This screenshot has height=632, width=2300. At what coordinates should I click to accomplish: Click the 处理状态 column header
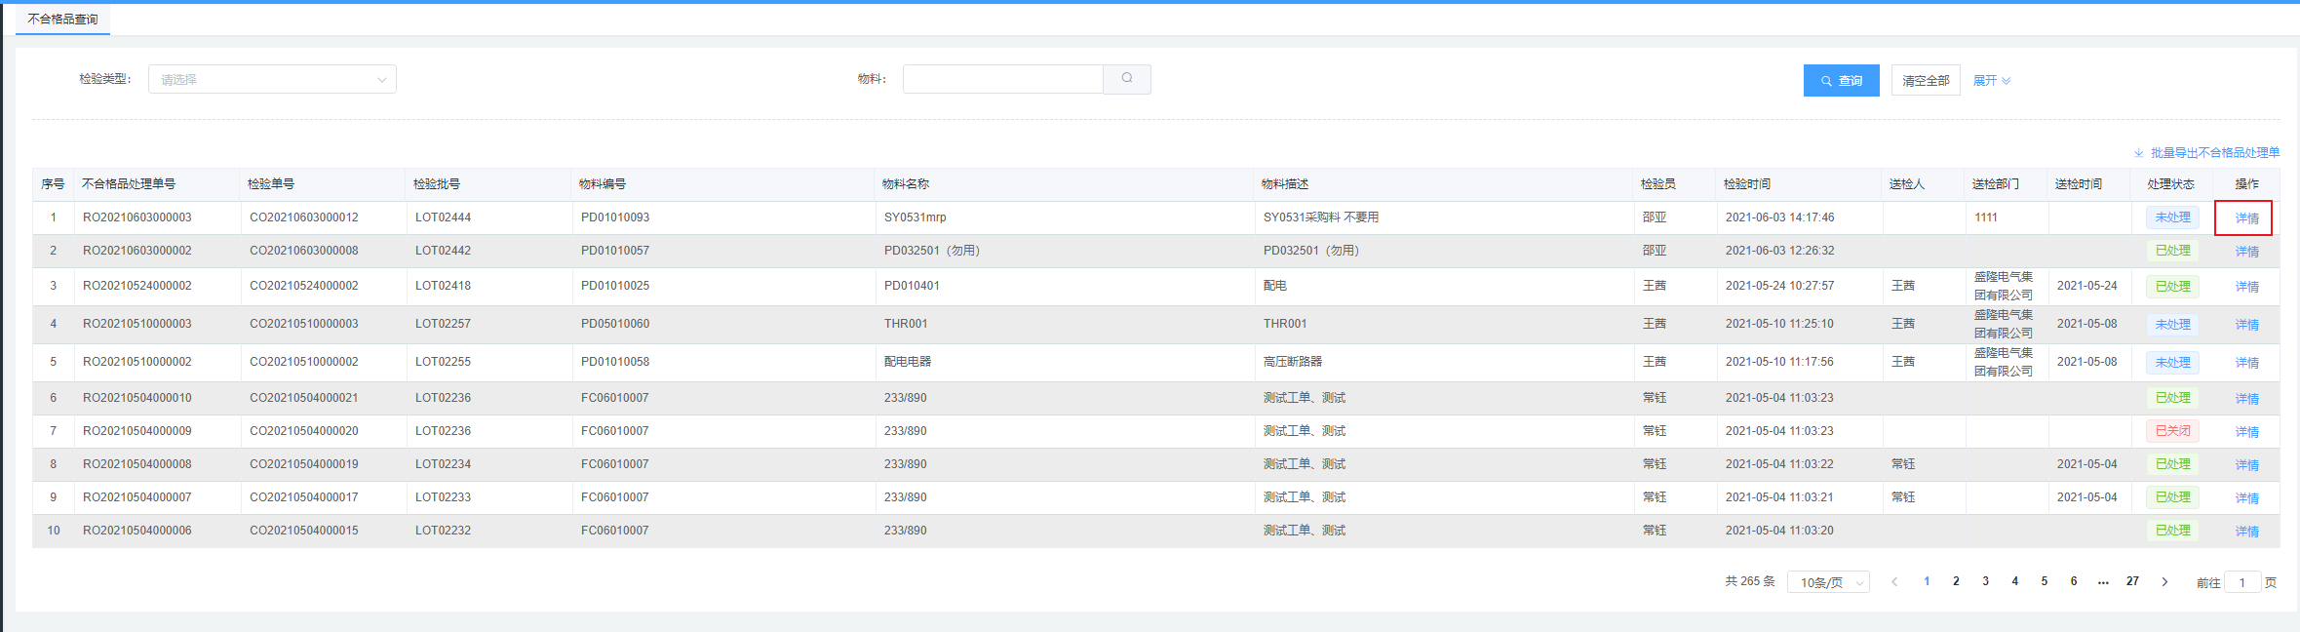(x=2170, y=184)
